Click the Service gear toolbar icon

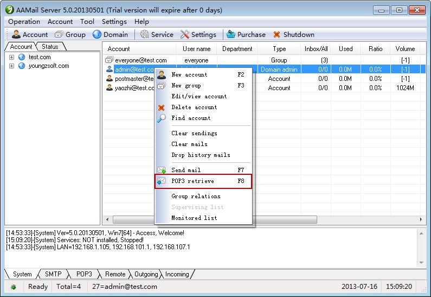144,34
